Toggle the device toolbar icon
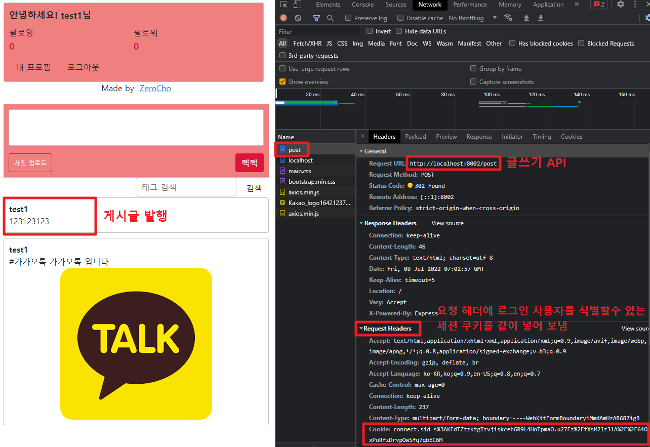Viewport: 650px width, 447px height. pos(297,5)
